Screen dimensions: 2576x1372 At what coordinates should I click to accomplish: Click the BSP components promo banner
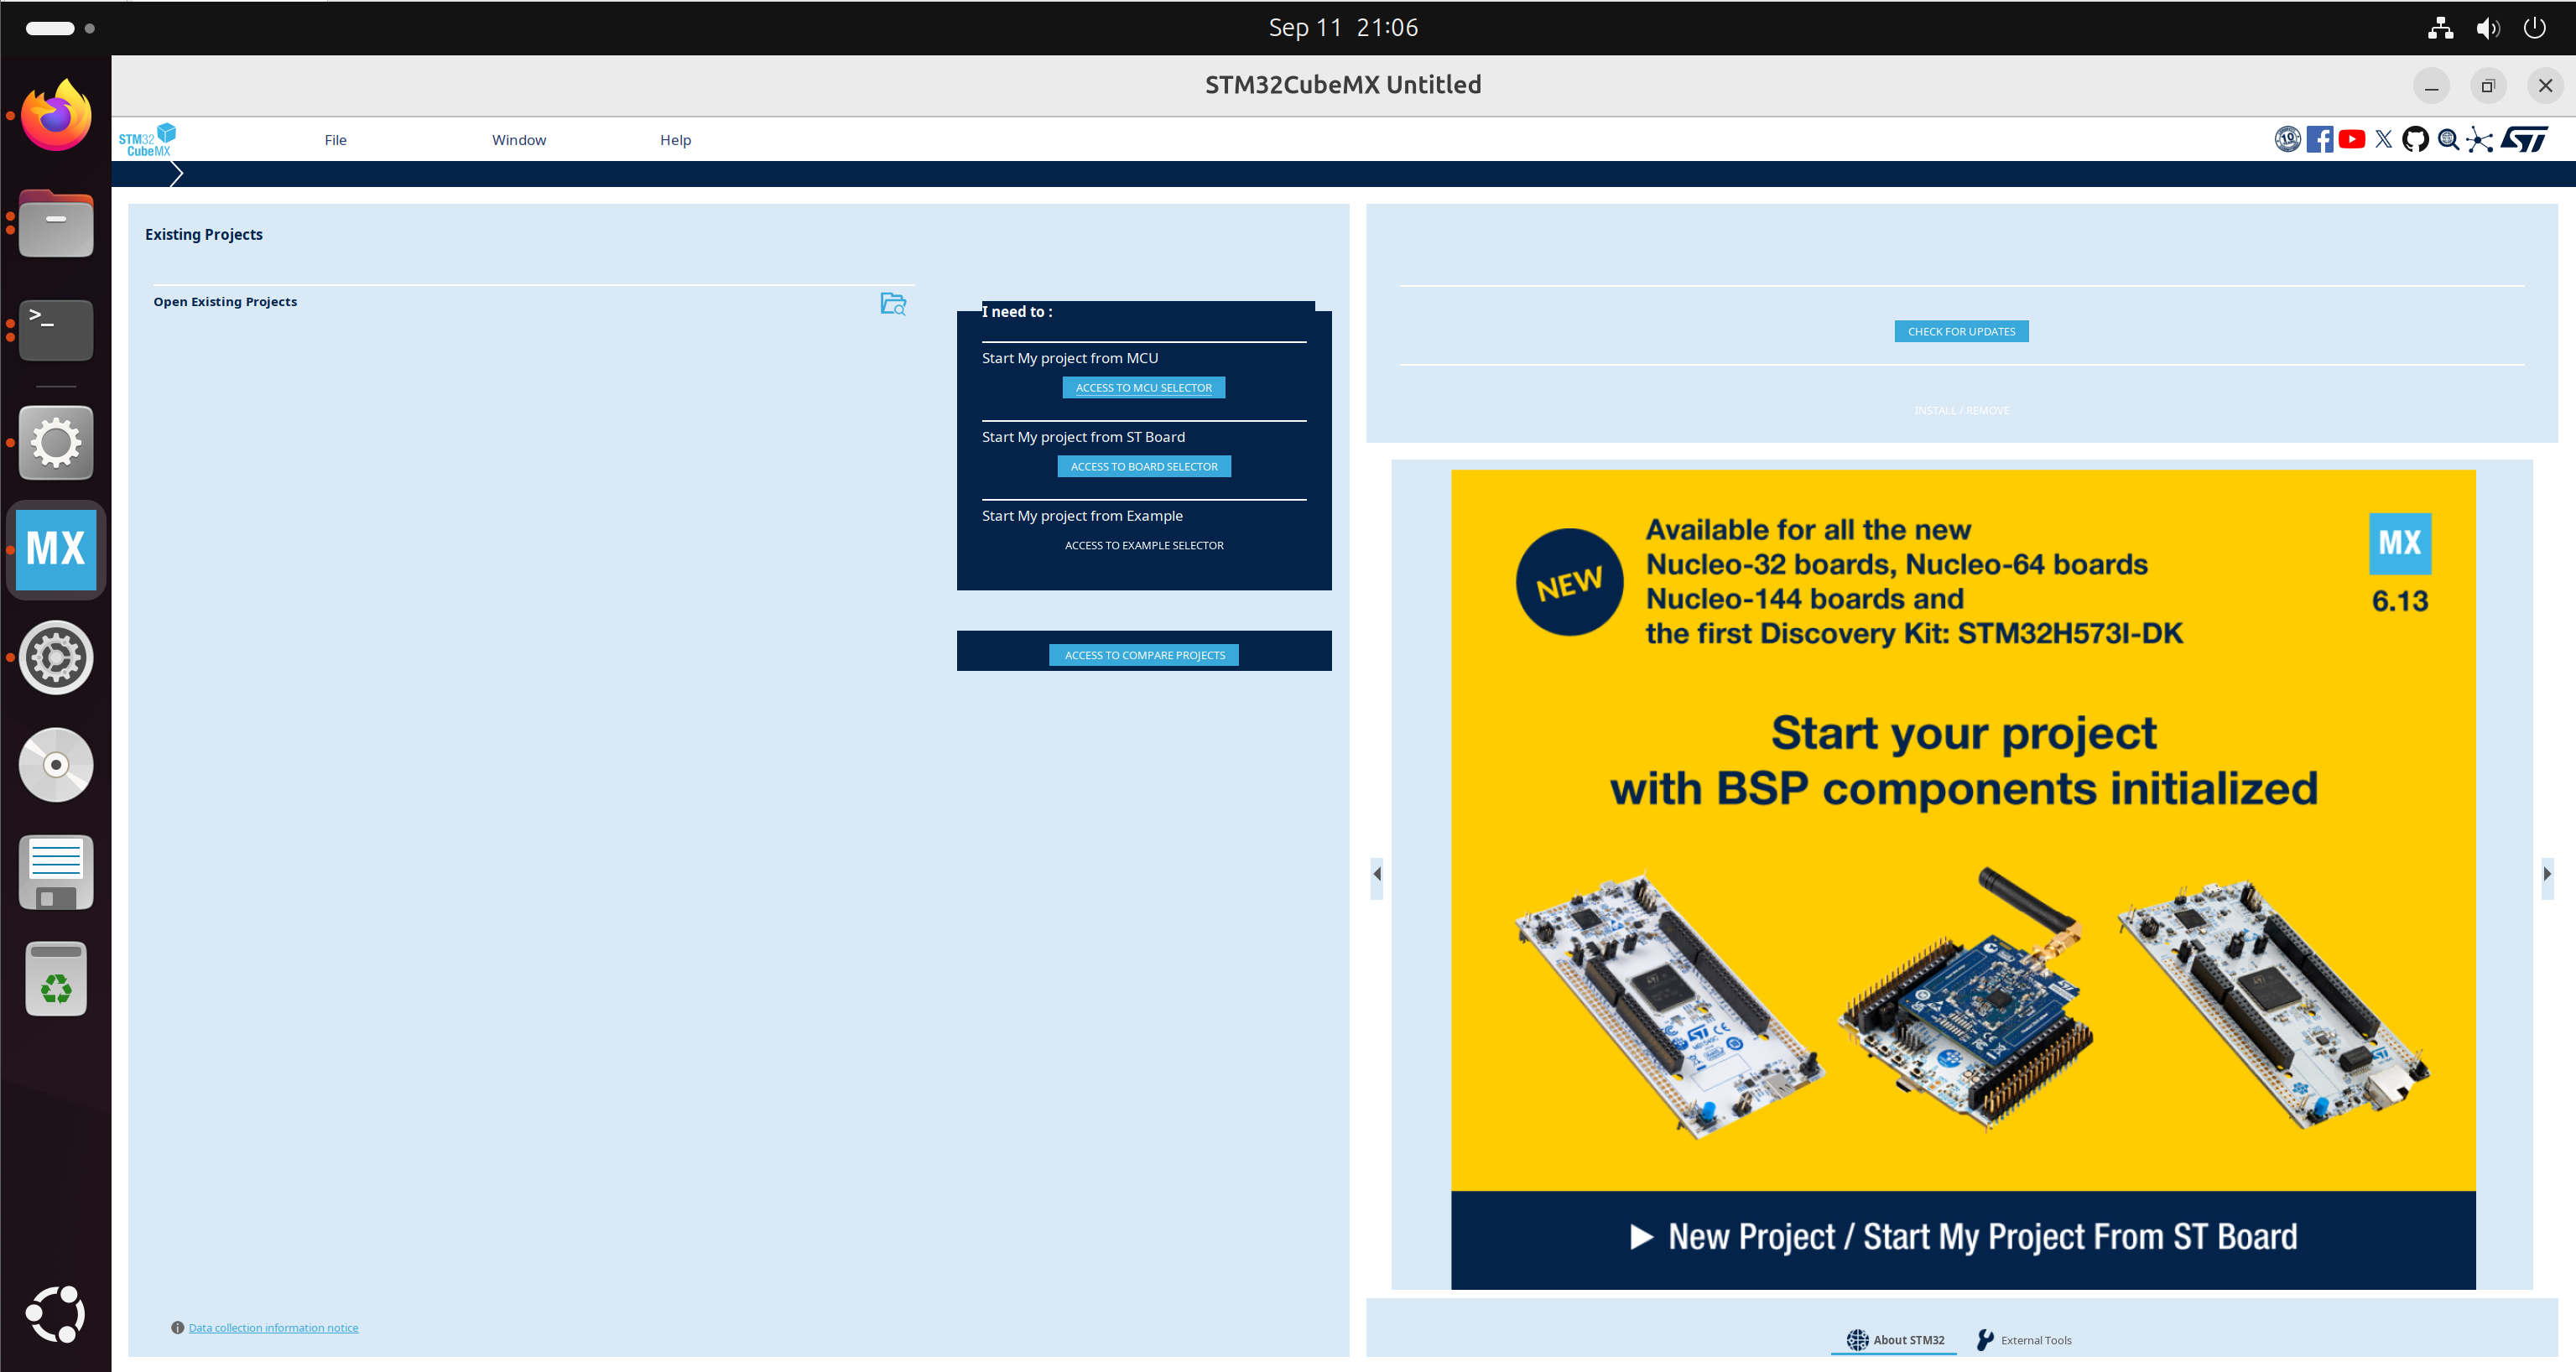click(1962, 879)
